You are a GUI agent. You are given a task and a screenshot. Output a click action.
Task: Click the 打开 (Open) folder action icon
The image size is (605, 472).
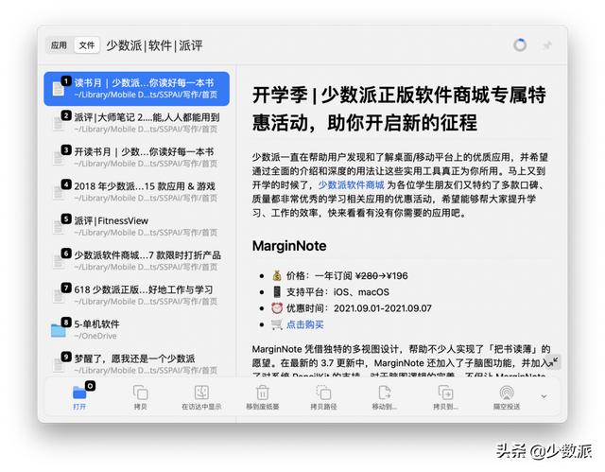(x=79, y=393)
